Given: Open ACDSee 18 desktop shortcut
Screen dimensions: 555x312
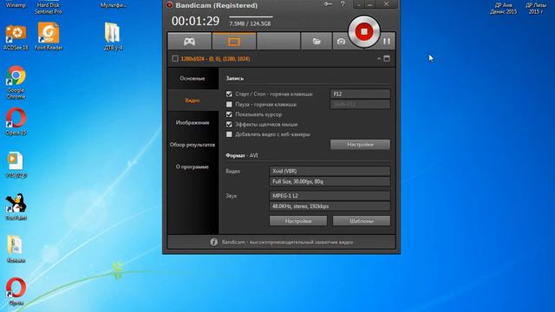Looking at the screenshot, I should [16, 37].
